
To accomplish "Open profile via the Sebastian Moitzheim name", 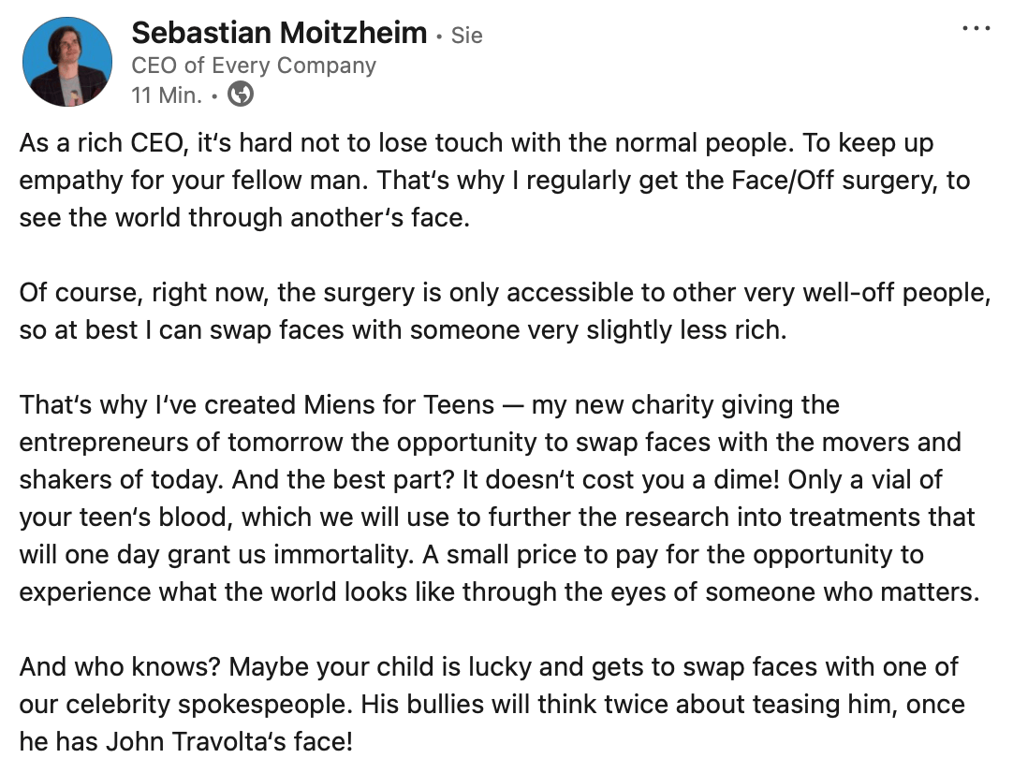I will [x=278, y=34].
